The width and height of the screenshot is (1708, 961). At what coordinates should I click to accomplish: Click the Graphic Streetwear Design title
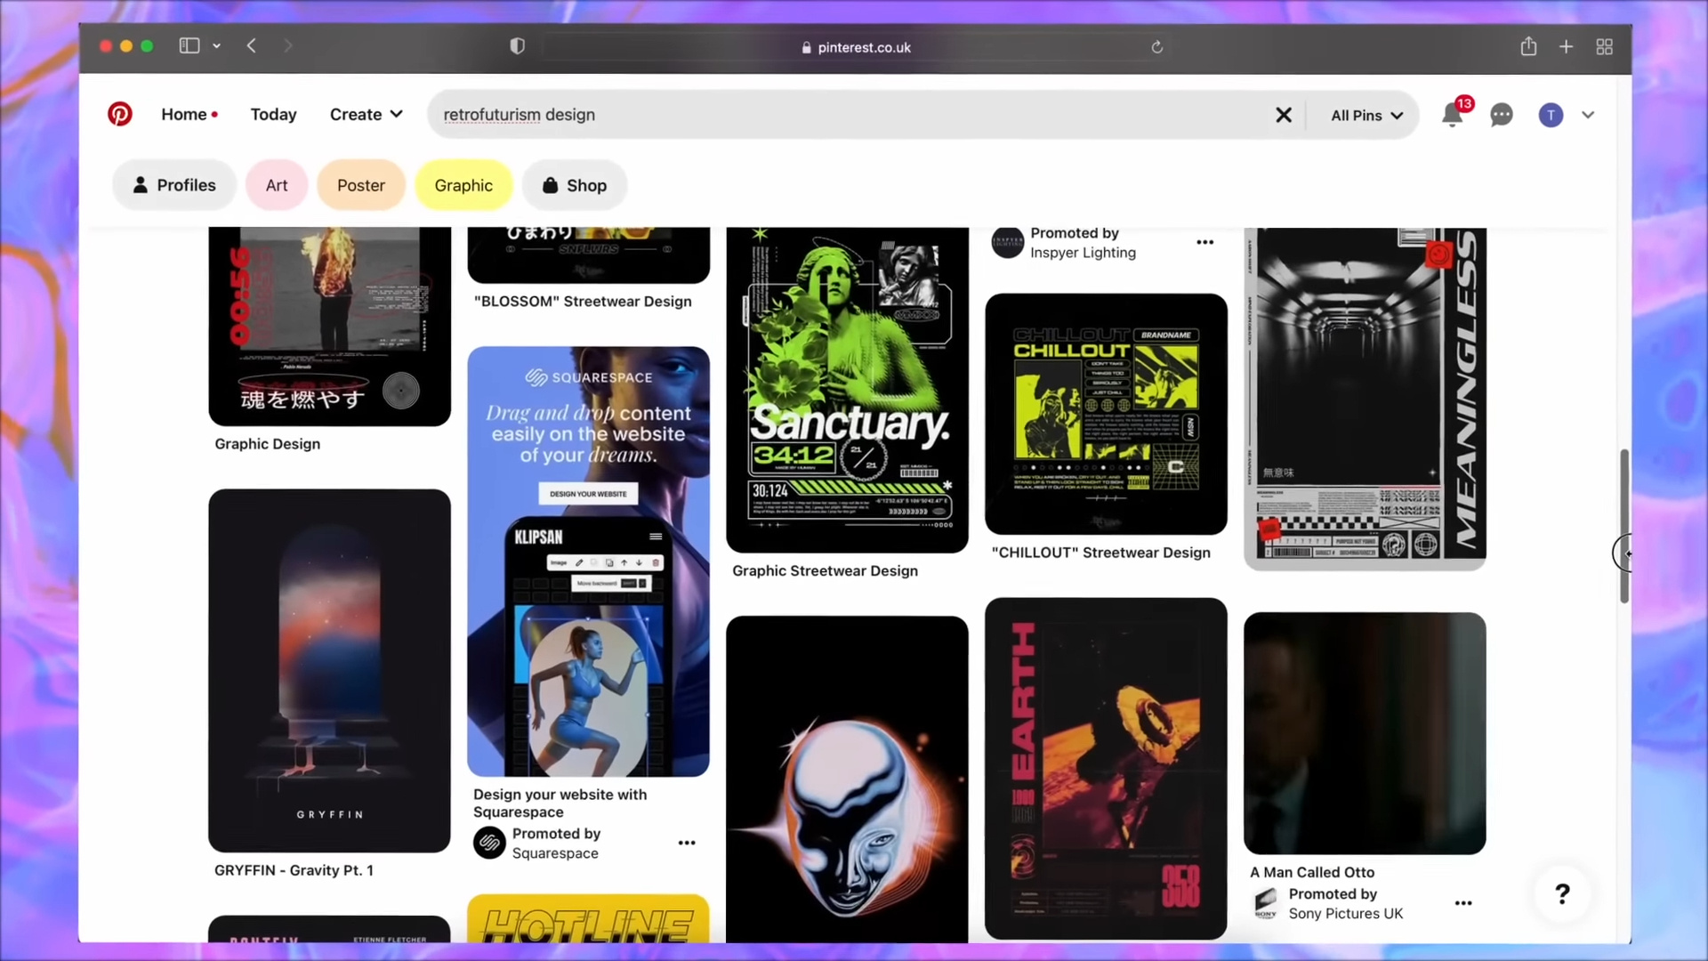[825, 571]
